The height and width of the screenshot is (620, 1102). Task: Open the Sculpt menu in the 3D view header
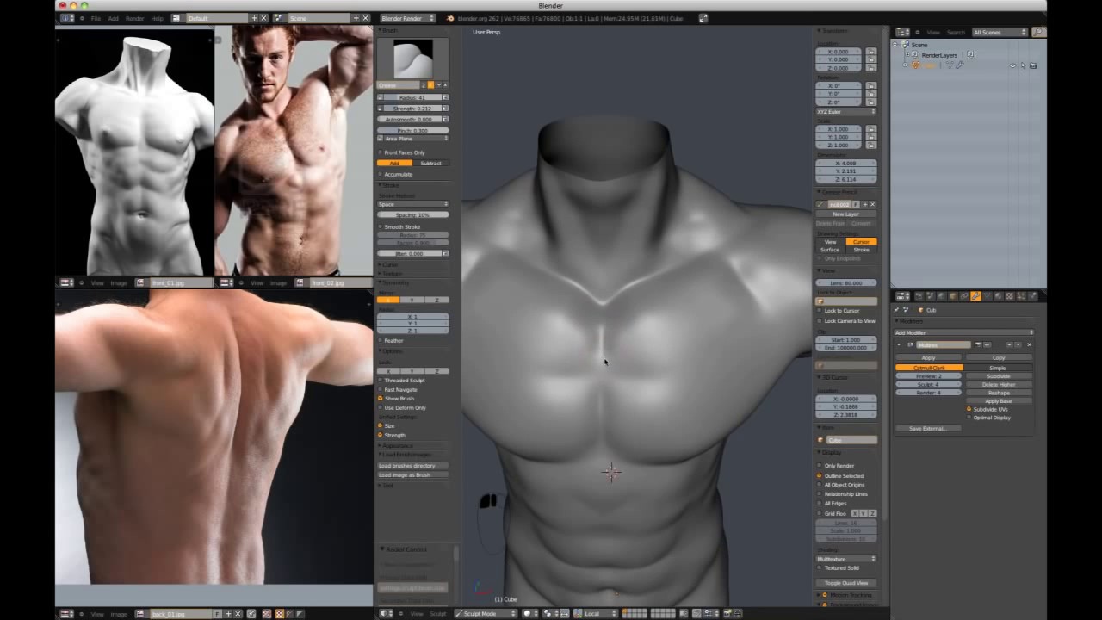438,613
